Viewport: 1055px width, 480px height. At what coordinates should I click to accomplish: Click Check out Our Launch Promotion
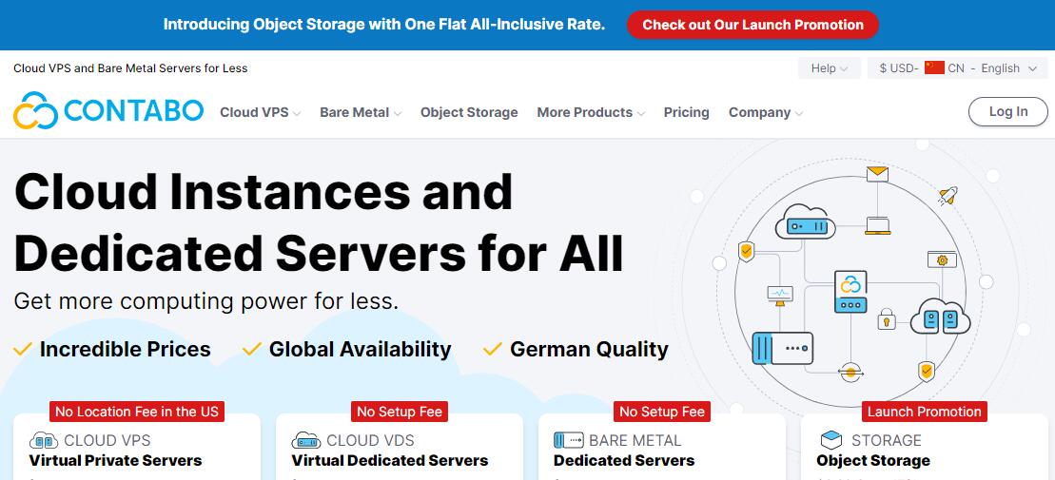pyautogui.click(x=752, y=25)
